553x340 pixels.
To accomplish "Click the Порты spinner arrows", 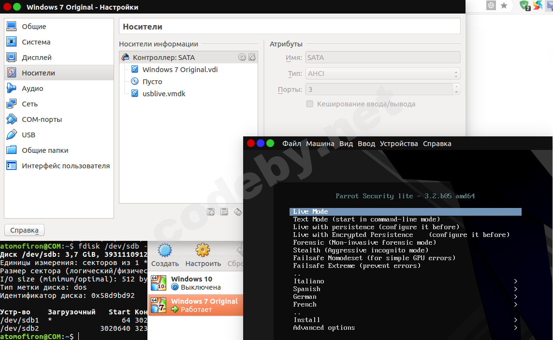I will (x=456, y=89).
